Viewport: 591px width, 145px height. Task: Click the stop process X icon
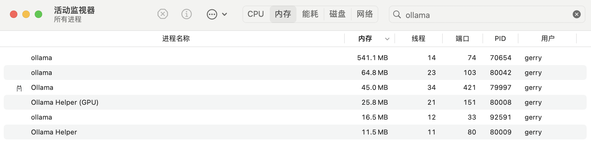(x=162, y=14)
